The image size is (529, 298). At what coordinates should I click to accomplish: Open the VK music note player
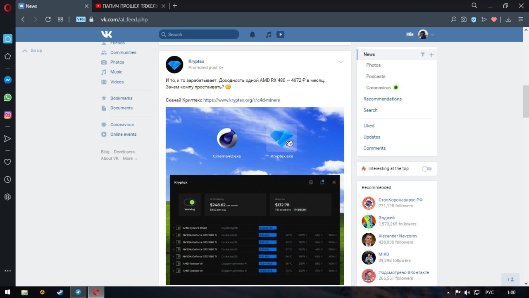[x=269, y=35]
